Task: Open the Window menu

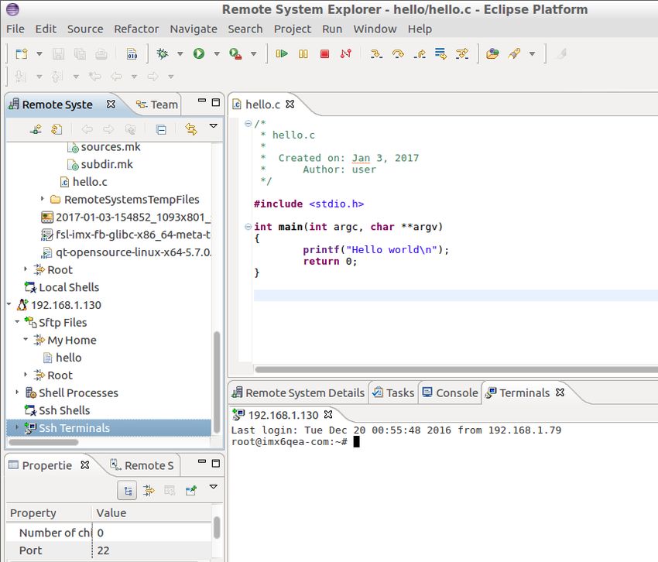Action: [375, 29]
